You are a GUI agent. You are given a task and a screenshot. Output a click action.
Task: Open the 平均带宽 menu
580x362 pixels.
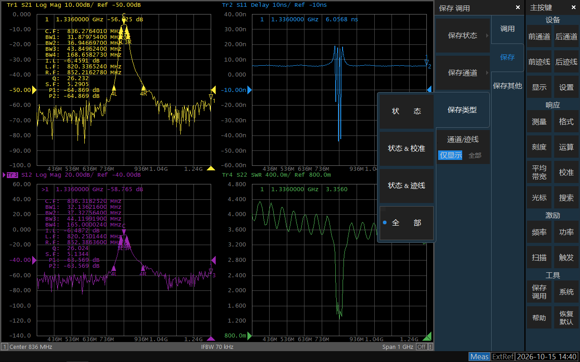tap(539, 173)
